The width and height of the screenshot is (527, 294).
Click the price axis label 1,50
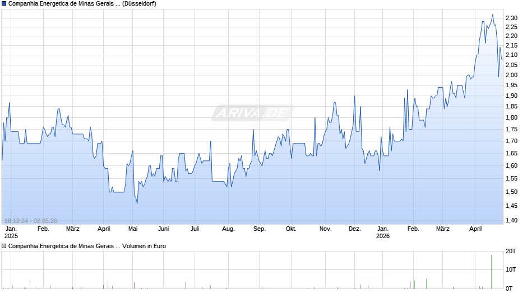[x=511, y=192]
